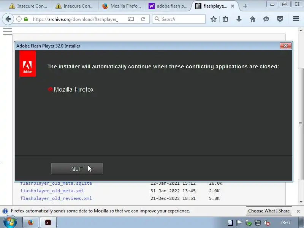Open archive.org page hamburger menu
Screen dimensions: 304x228
(8, 32)
